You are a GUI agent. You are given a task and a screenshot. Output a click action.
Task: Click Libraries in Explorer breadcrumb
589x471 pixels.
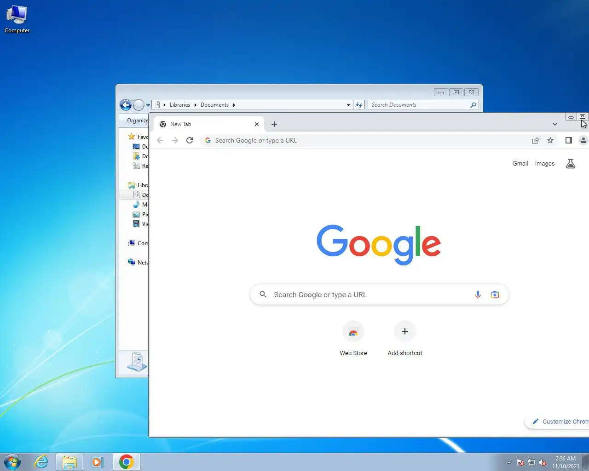(180, 105)
